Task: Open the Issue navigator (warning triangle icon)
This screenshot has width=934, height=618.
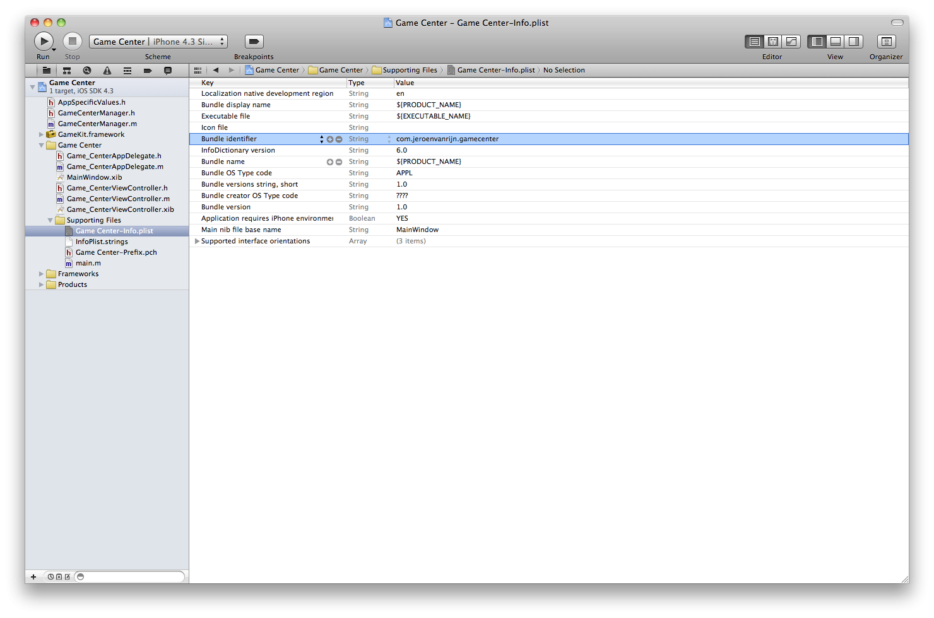Action: 107,71
